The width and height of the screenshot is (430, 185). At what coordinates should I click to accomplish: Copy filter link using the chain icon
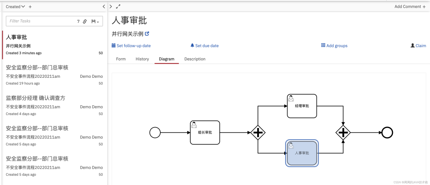[x=85, y=22]
